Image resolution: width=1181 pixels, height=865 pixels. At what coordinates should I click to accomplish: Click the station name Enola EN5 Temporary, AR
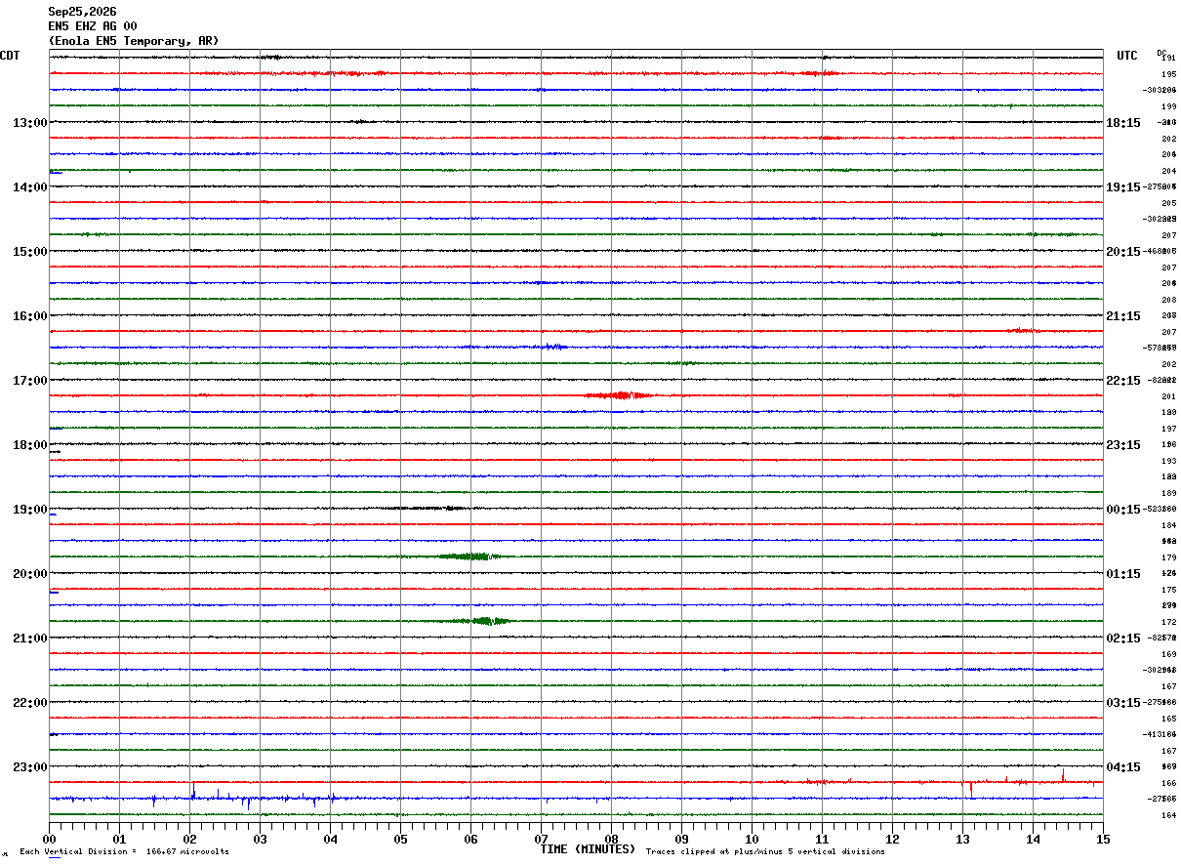point(134,41)
